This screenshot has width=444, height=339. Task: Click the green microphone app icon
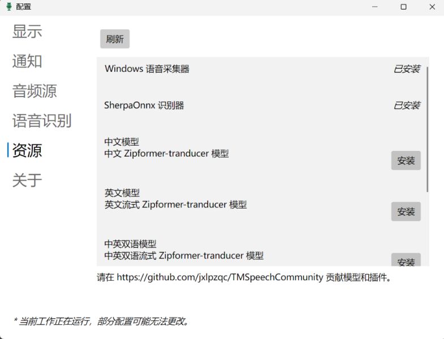9,7
